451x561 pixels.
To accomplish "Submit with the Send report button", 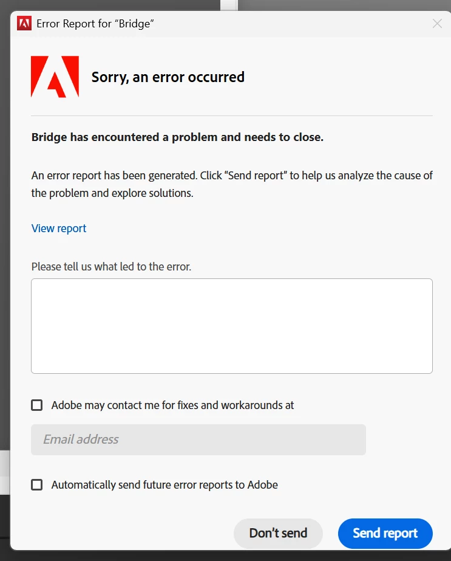I will pos(385,533).
